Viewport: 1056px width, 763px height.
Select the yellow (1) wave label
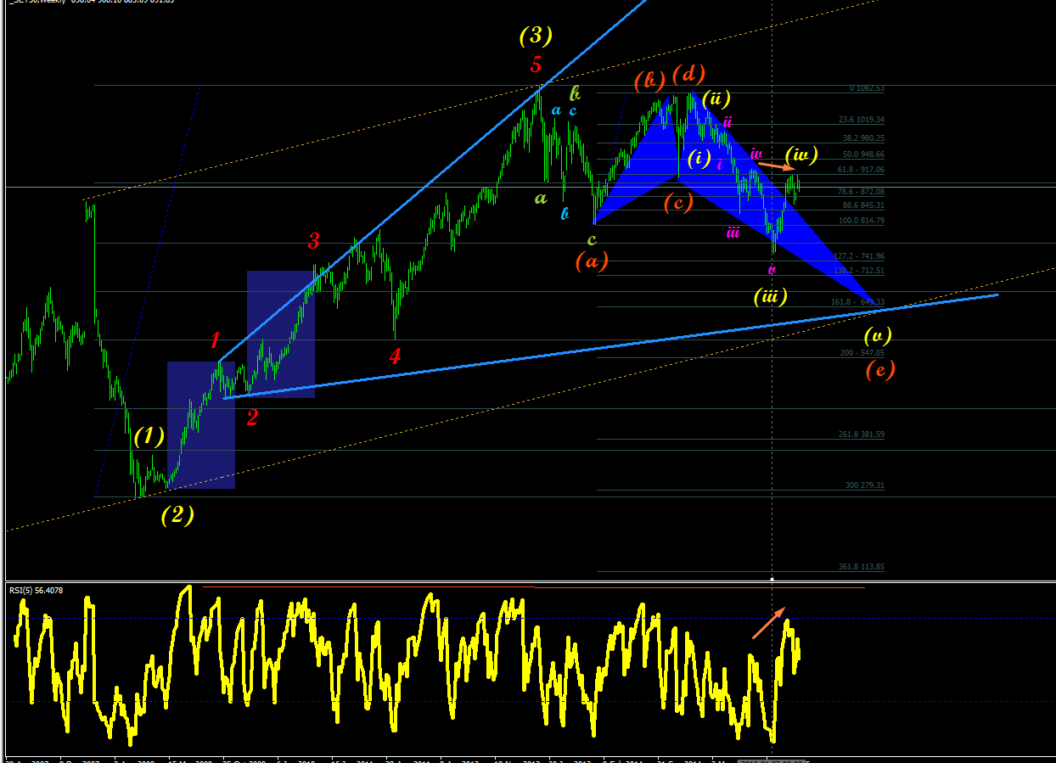pos(149,436)
